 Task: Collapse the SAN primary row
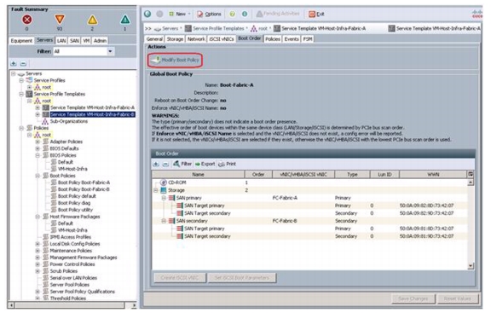(x=164, y=198)
